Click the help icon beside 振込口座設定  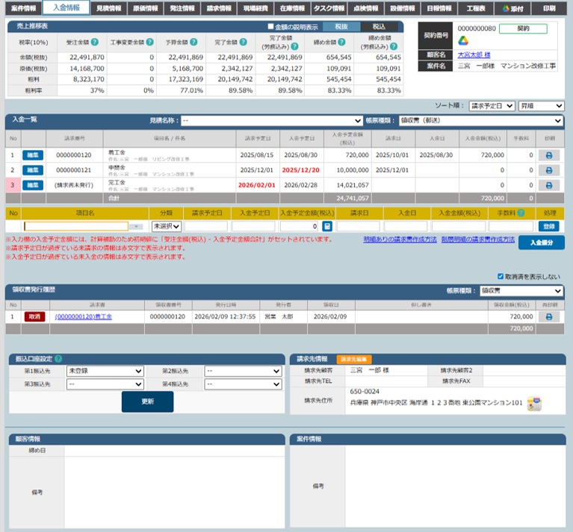tap(58, 358)
